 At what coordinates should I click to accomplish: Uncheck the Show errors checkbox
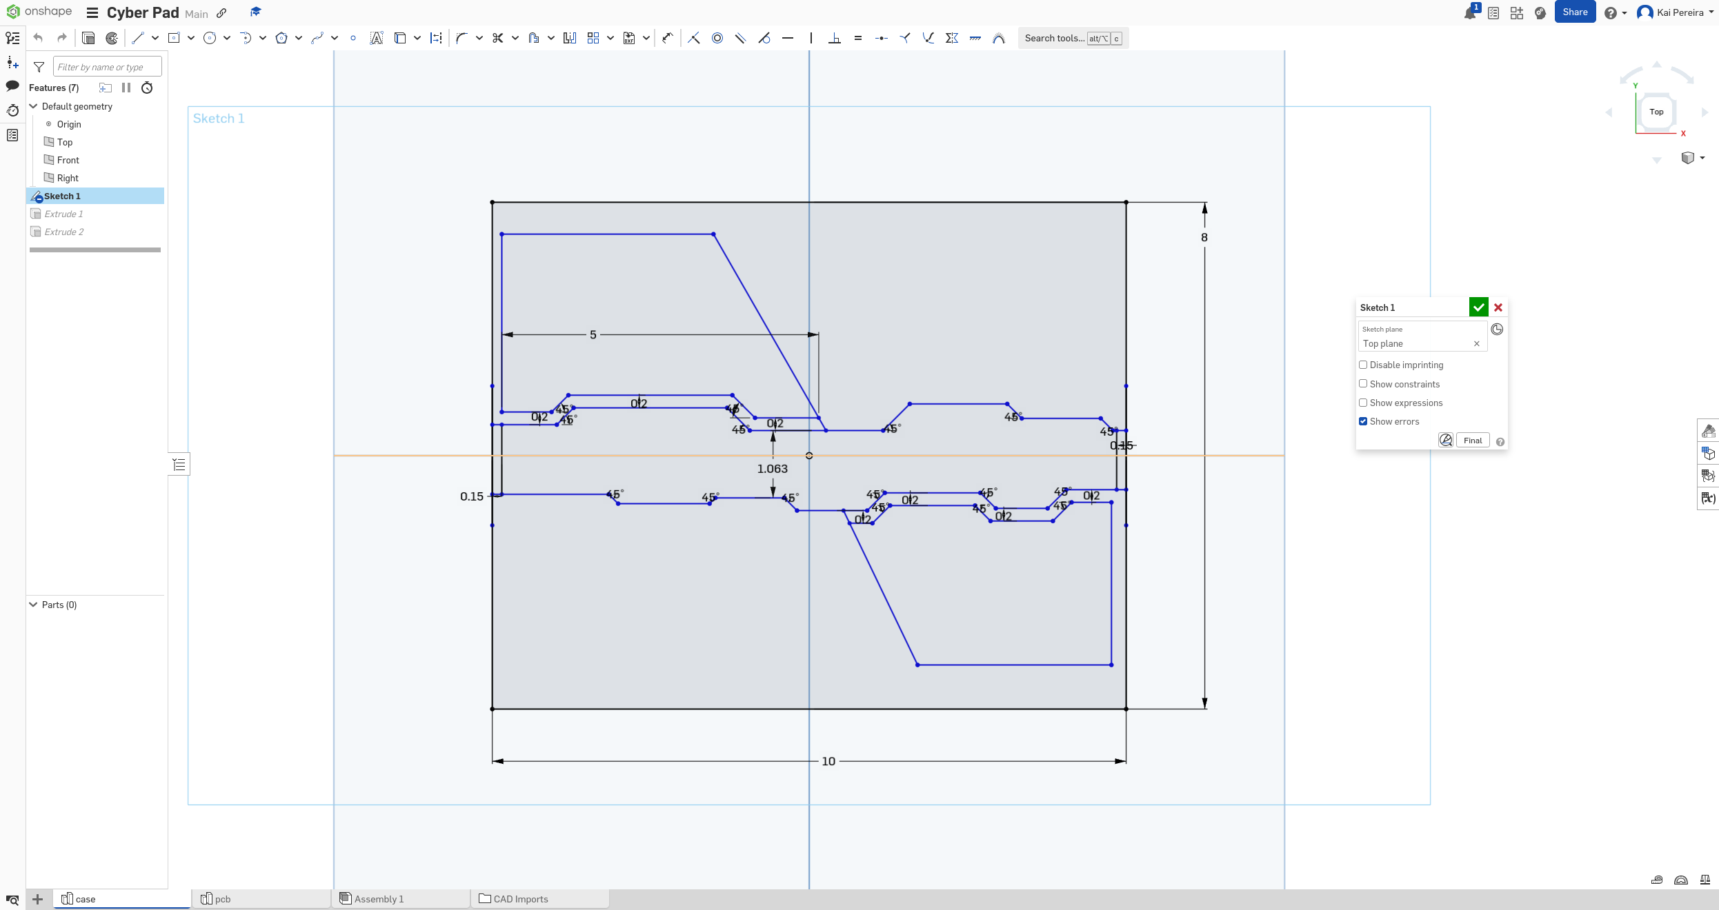1363,421
